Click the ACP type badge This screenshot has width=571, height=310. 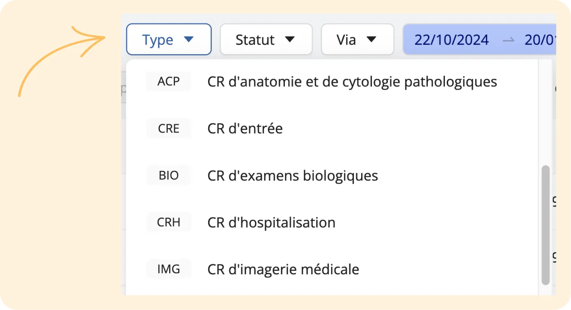tap(169, 81)
